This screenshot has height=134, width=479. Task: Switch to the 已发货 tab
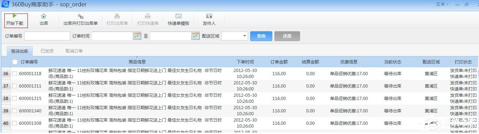(47, 51)
